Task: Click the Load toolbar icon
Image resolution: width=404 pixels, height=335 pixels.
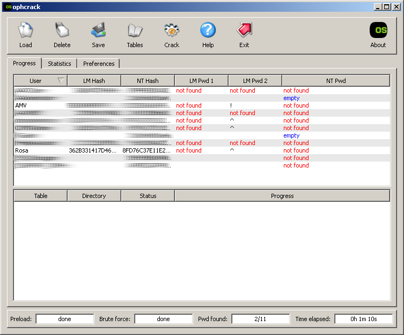Action: click(26, 30)
